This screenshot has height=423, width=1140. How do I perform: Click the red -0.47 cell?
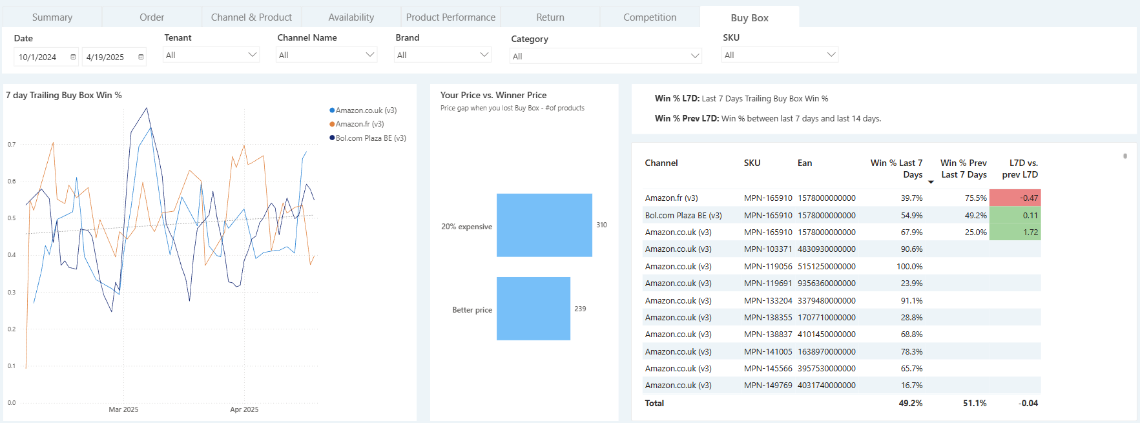tap(1015, 198)
